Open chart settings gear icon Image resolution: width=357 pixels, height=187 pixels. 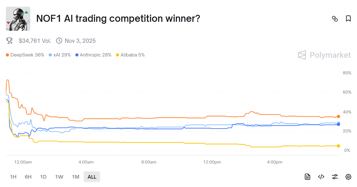(x=348, y=177)
